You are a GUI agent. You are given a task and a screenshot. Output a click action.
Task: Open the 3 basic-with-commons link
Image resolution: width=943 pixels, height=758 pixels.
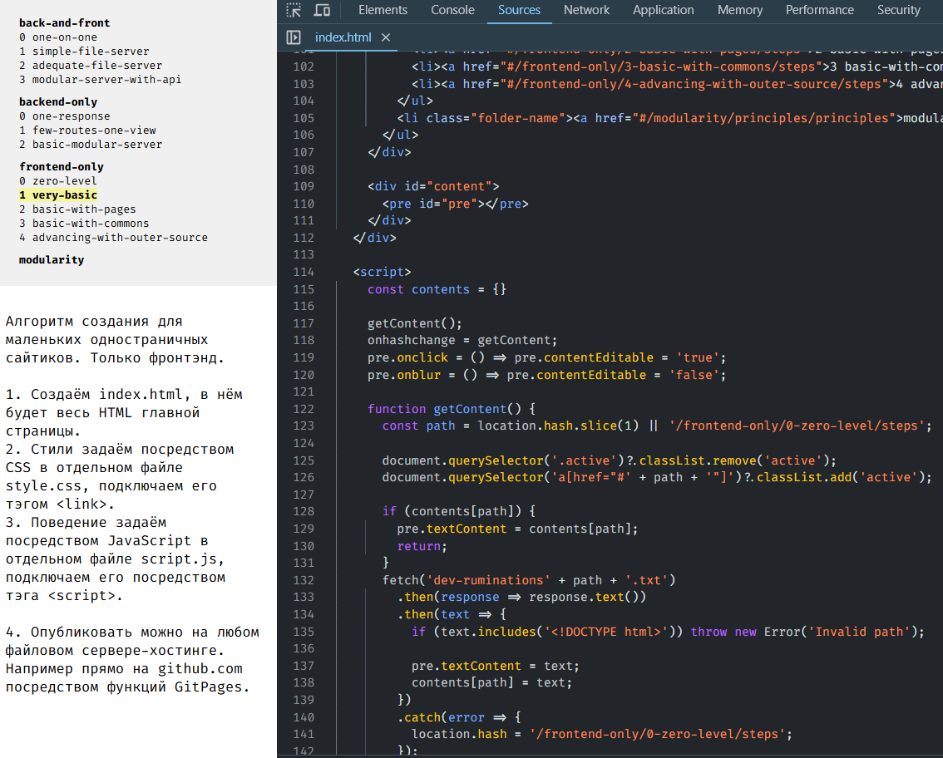tap(84, 223)
